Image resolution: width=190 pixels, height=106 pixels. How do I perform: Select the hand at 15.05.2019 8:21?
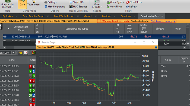pos(9,71)
